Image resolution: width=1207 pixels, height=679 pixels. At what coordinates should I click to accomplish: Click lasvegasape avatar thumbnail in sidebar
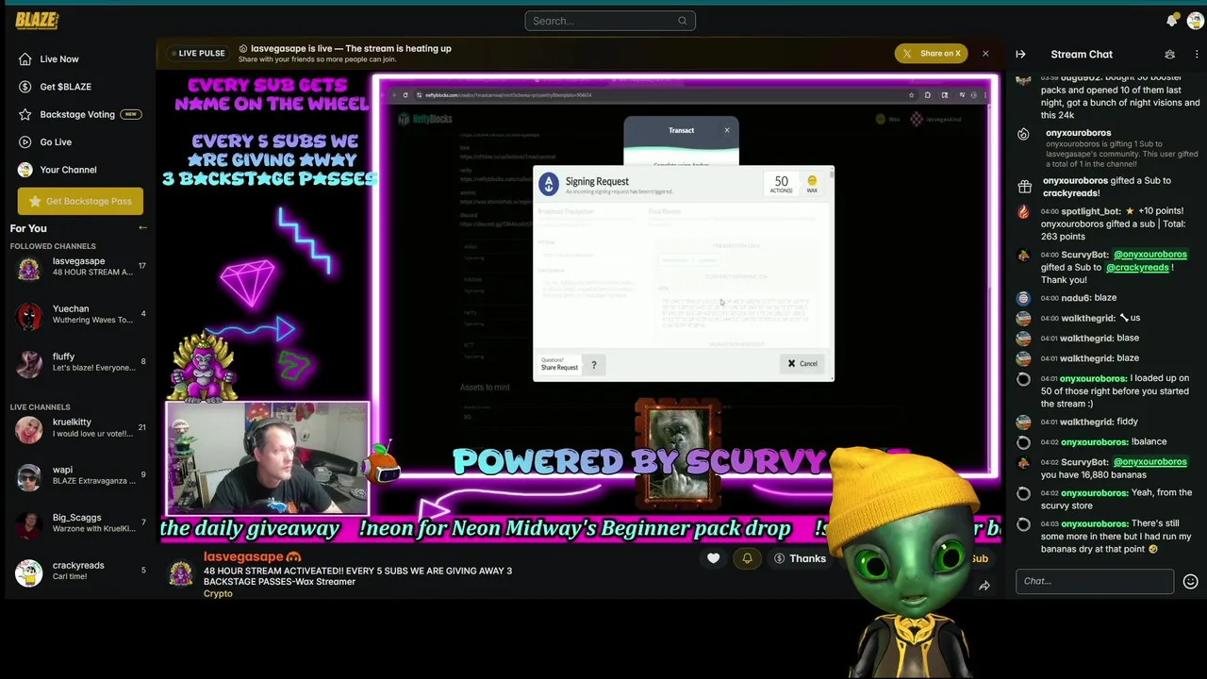(28, 268)
